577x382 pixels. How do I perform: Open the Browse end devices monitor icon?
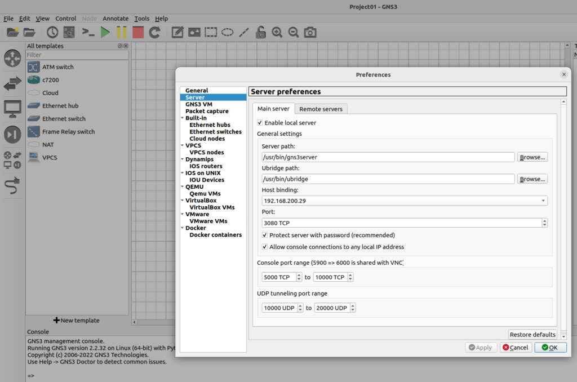(12, 109)
